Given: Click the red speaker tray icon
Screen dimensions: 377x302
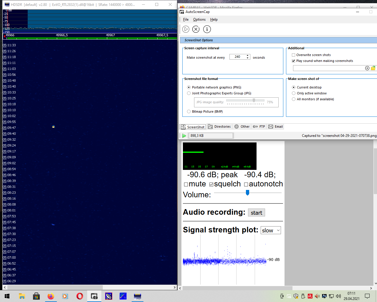Looking at the screenshot, I should (317, 296).
